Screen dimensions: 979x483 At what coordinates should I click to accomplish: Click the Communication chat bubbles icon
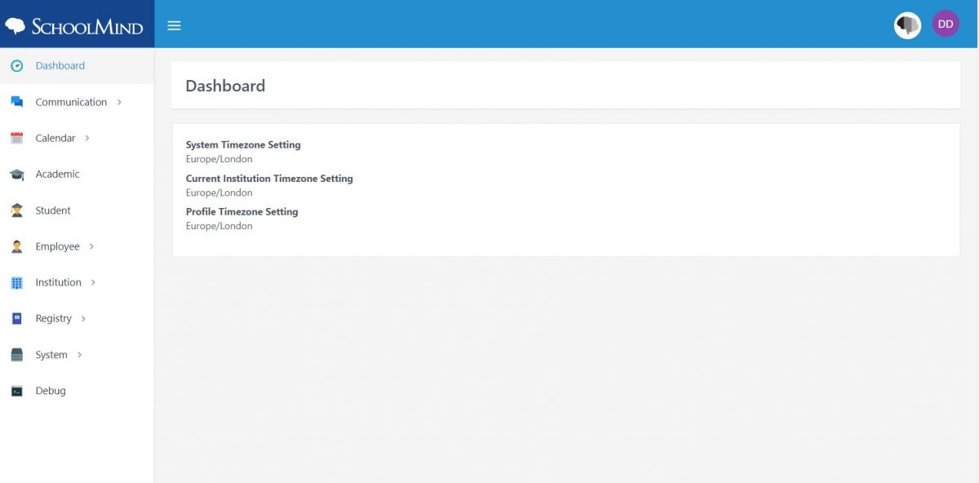(16, 102)
